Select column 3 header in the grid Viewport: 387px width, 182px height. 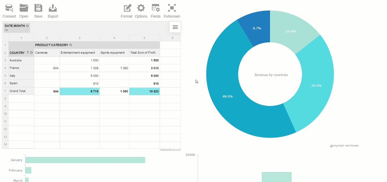point(80,38)
